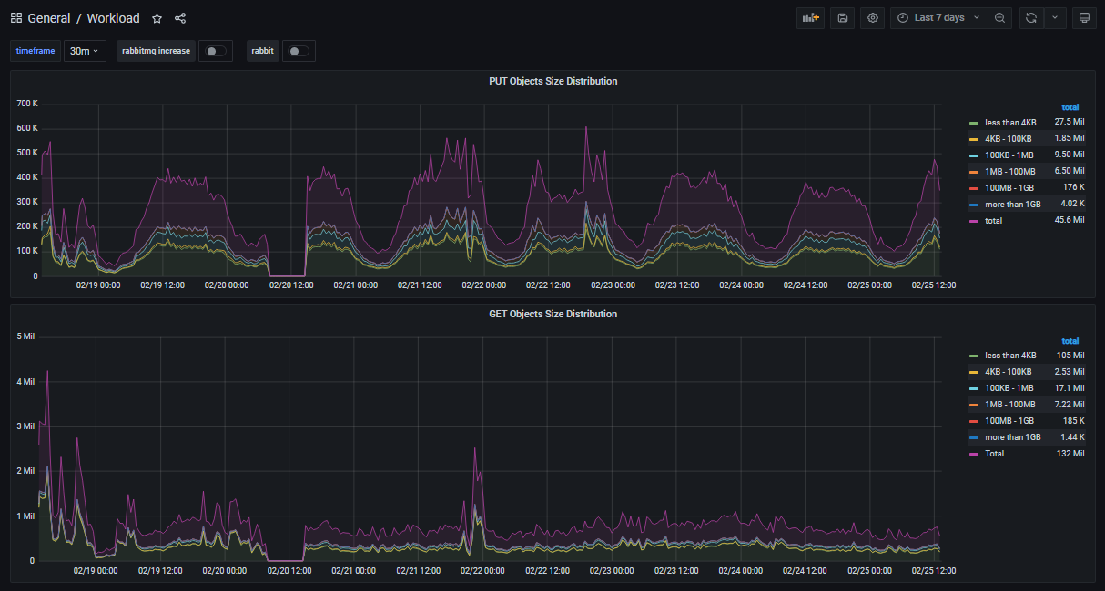Open dashboard settings gear icon

point(873,18)
